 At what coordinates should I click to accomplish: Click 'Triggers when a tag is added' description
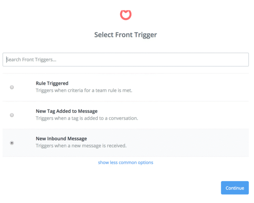[x=87, y=118]
